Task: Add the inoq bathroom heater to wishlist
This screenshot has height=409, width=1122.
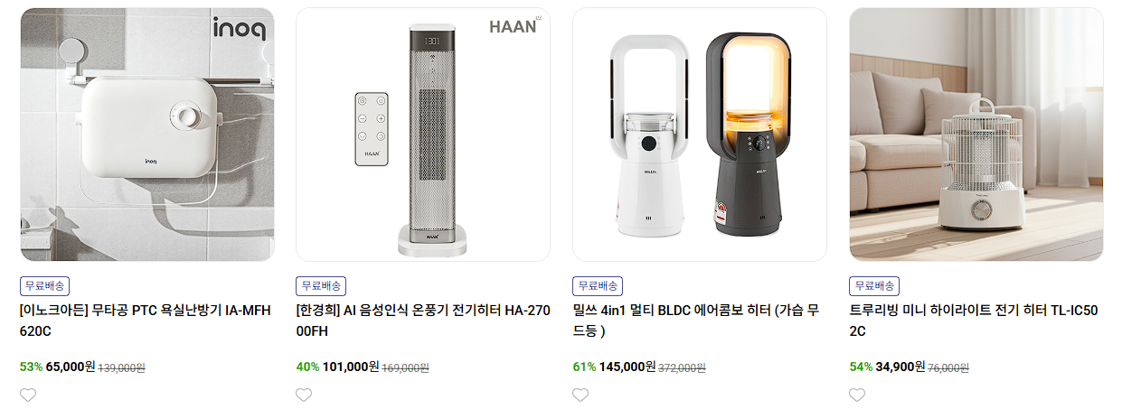Action: click(x=28, y=395)
